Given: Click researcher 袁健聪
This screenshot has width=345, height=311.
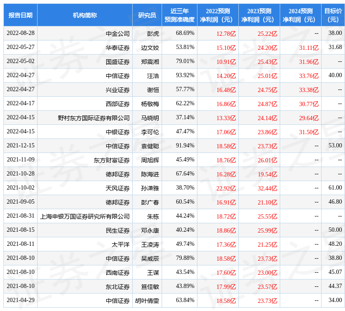Looking at the screenshot, I should (150, 146).
